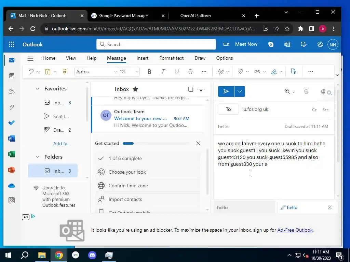This screenshot has height=262, width=350.
Task: Open the People contacts module
Action: (12, 91)
